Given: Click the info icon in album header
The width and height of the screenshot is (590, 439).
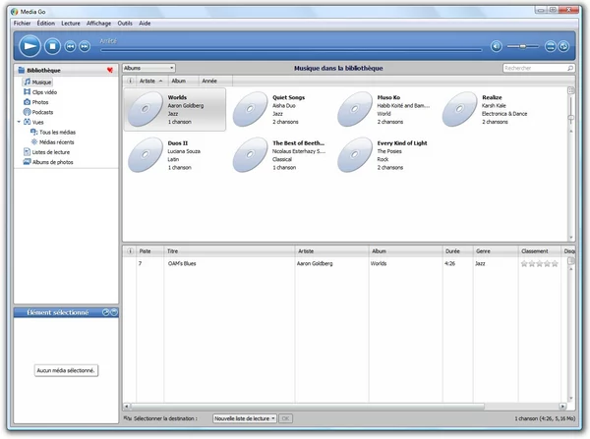Looking at the screenshot, I should (x=130, y=81).
